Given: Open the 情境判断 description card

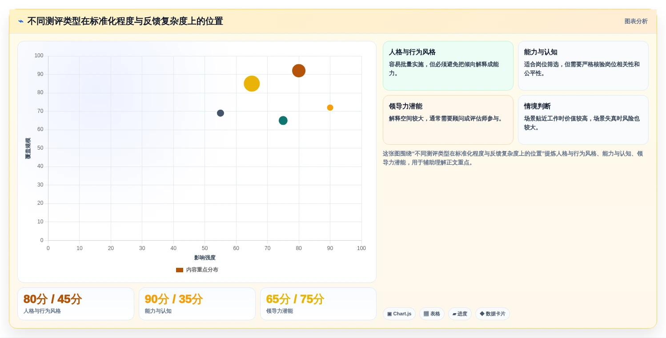Looking at the screenshot, I should point(583,120).
